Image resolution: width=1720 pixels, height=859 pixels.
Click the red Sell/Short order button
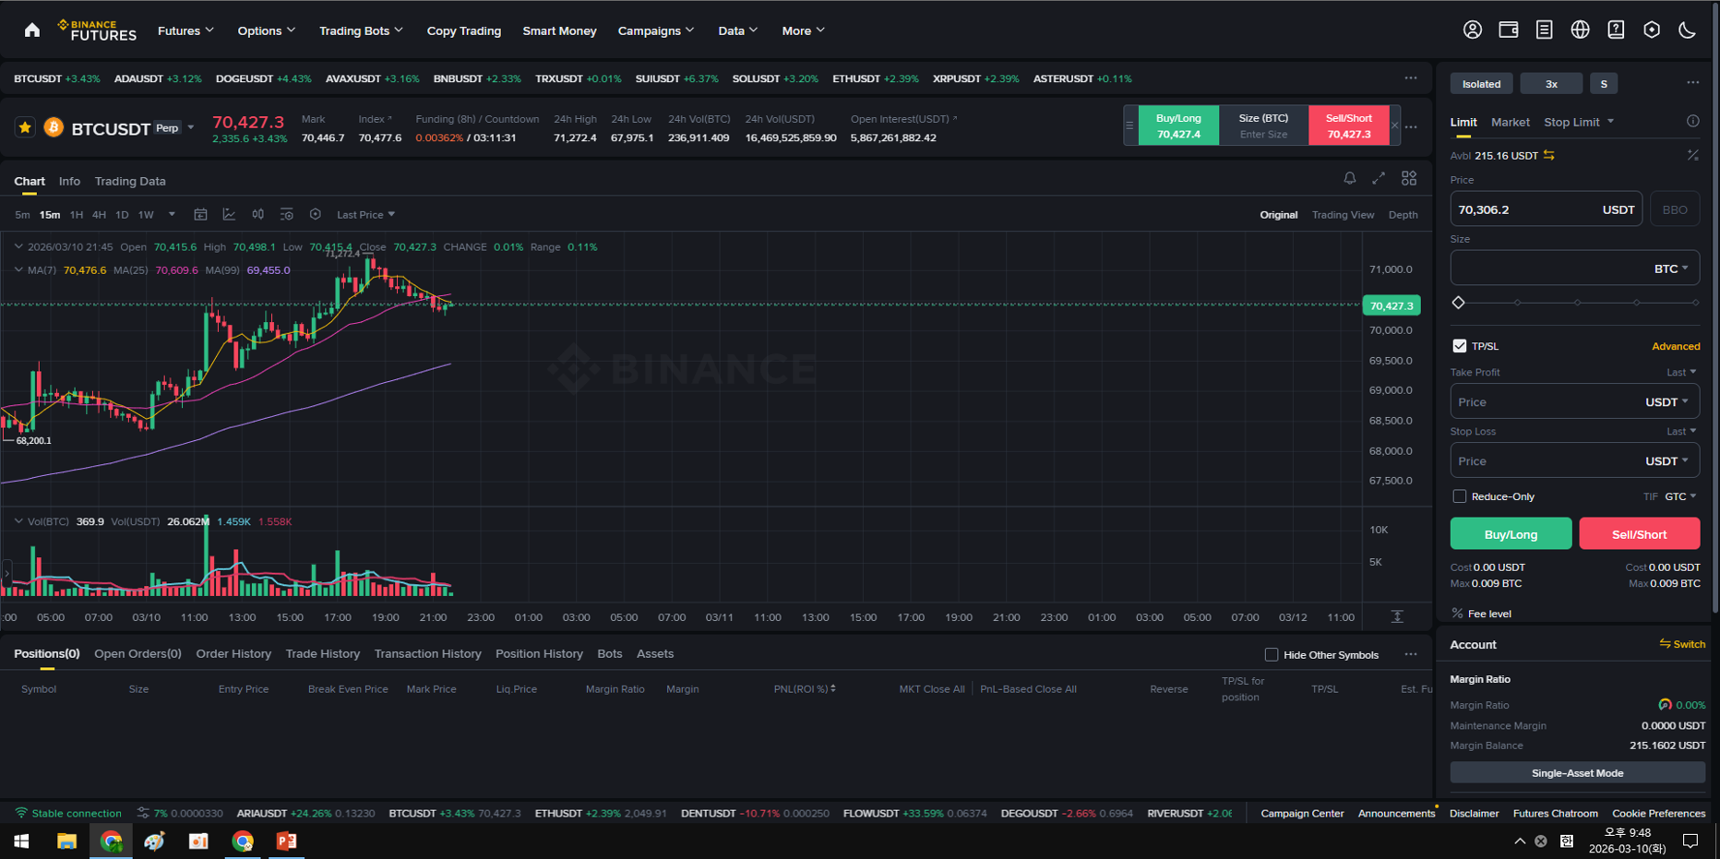(x=1639, y=533)
